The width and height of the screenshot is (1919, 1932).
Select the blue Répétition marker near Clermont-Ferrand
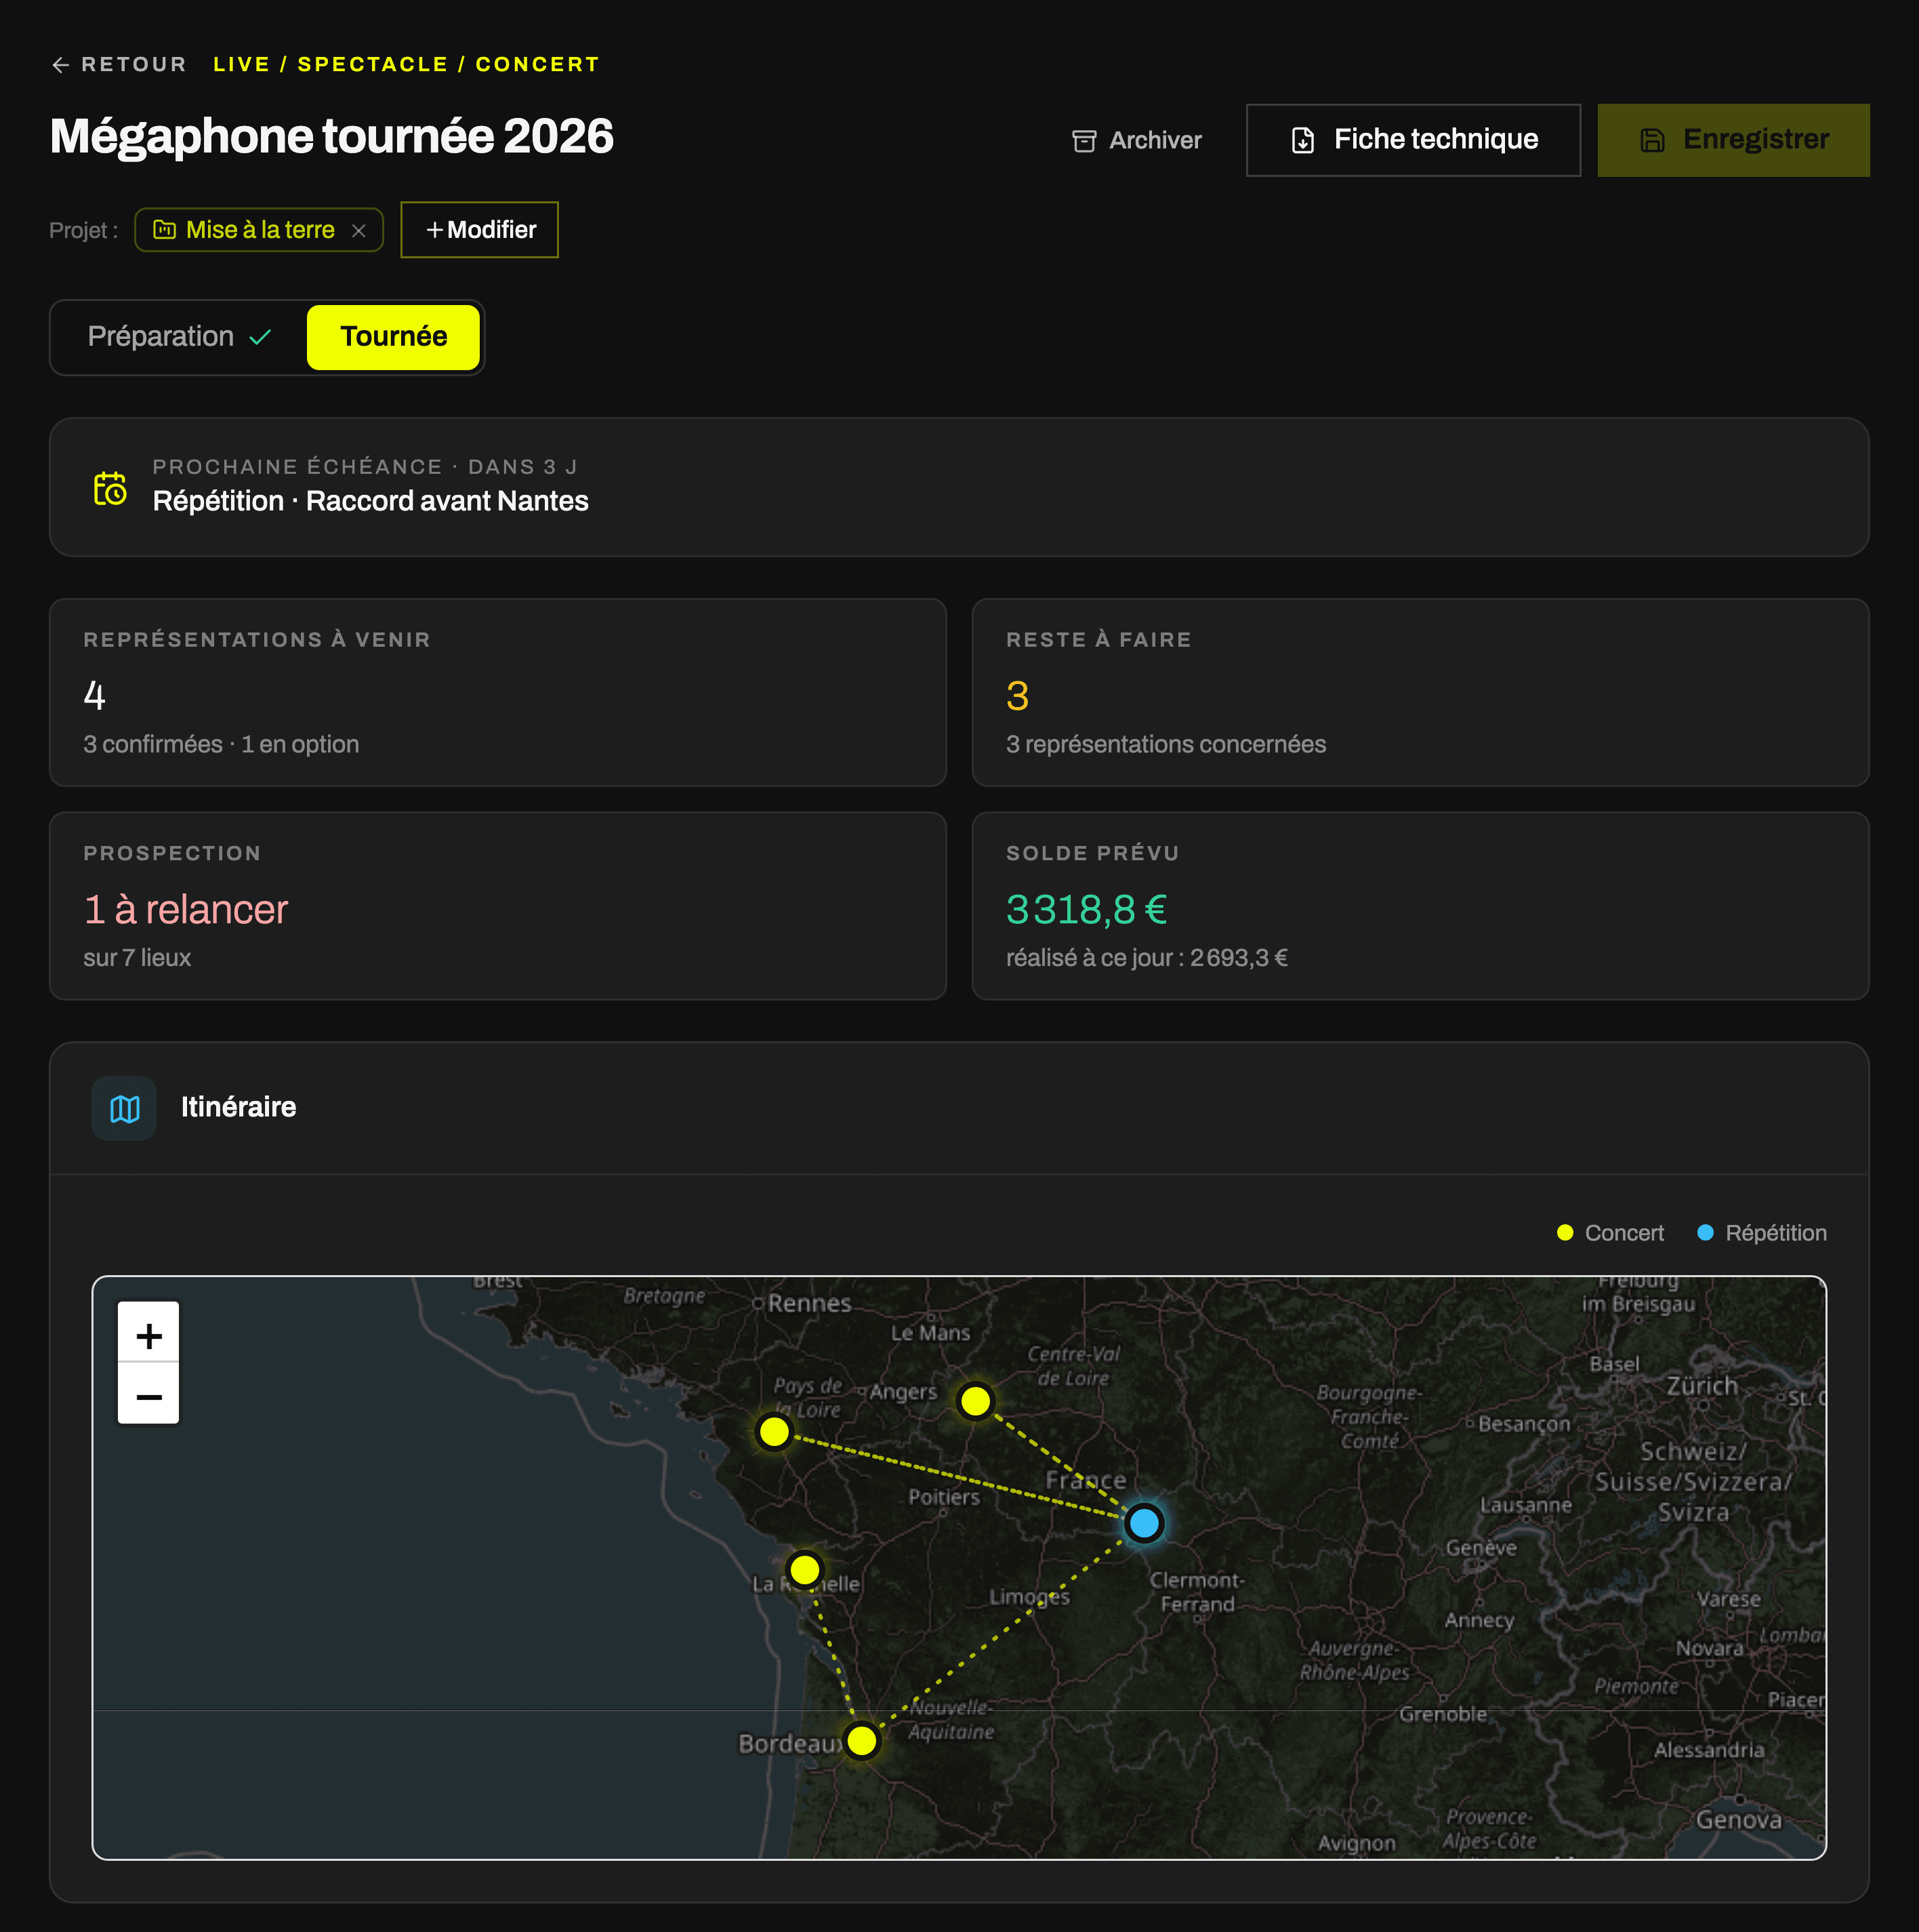point(1143,1523)
